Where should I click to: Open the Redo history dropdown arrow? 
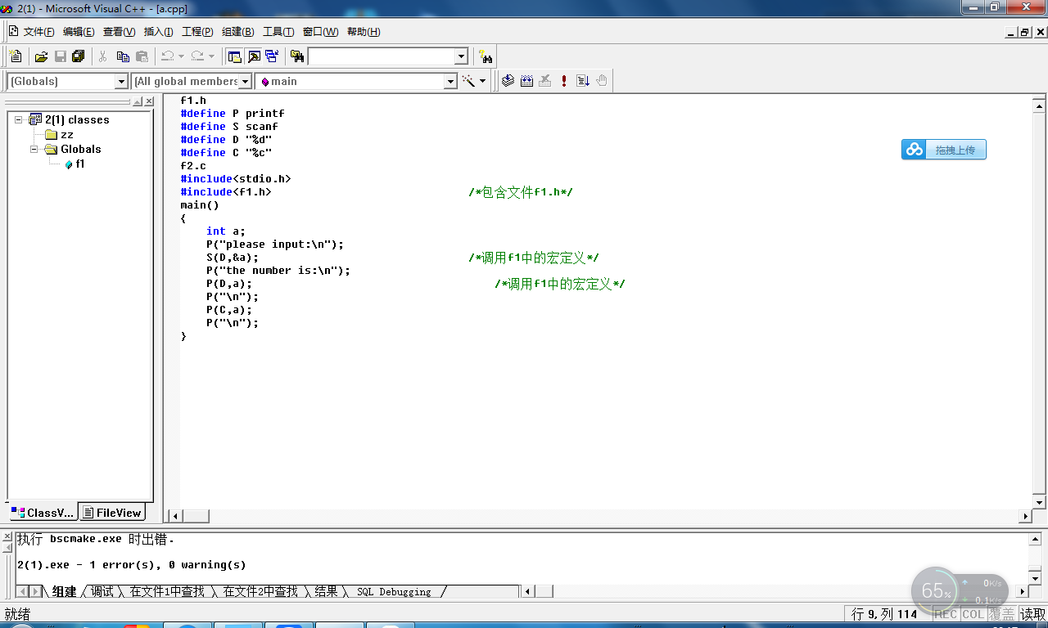(x=211, y=56)
